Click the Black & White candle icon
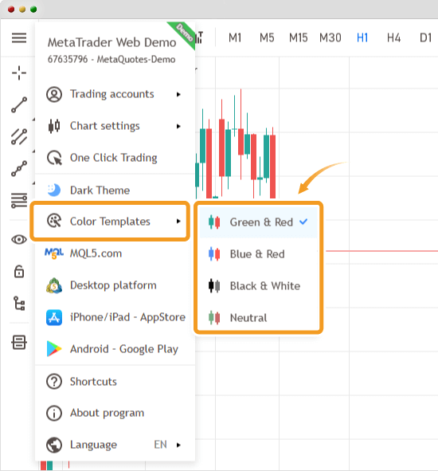 tap(214, 285)
